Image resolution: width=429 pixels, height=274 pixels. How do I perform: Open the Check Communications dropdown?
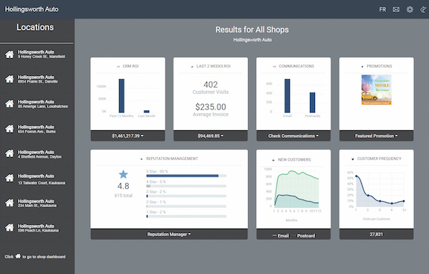[293, 136]
